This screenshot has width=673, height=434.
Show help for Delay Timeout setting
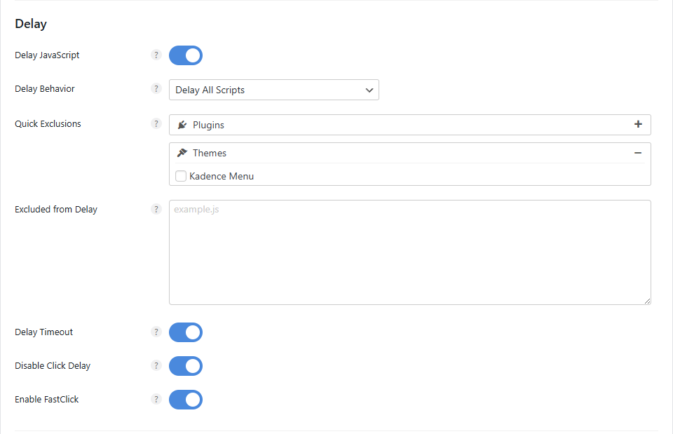pyautogui.click(x=156, y=332)
